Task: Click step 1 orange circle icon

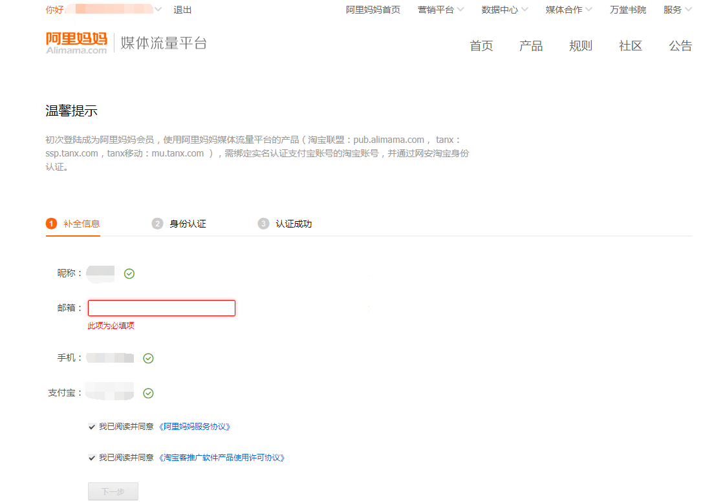Action: point(51,224)
